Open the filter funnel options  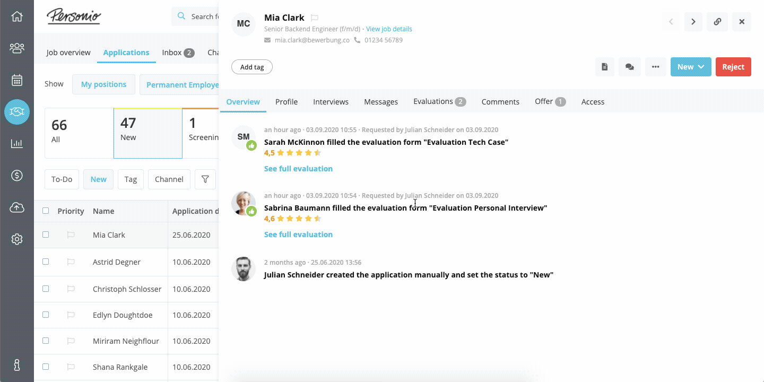pos(205,179)
